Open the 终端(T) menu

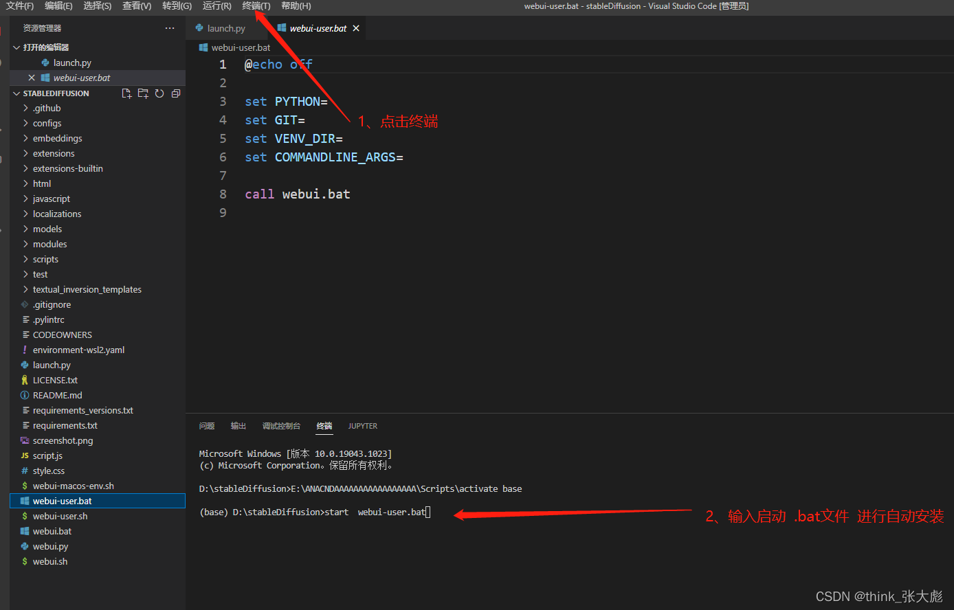pyautogui.click(x=256, y=5)
